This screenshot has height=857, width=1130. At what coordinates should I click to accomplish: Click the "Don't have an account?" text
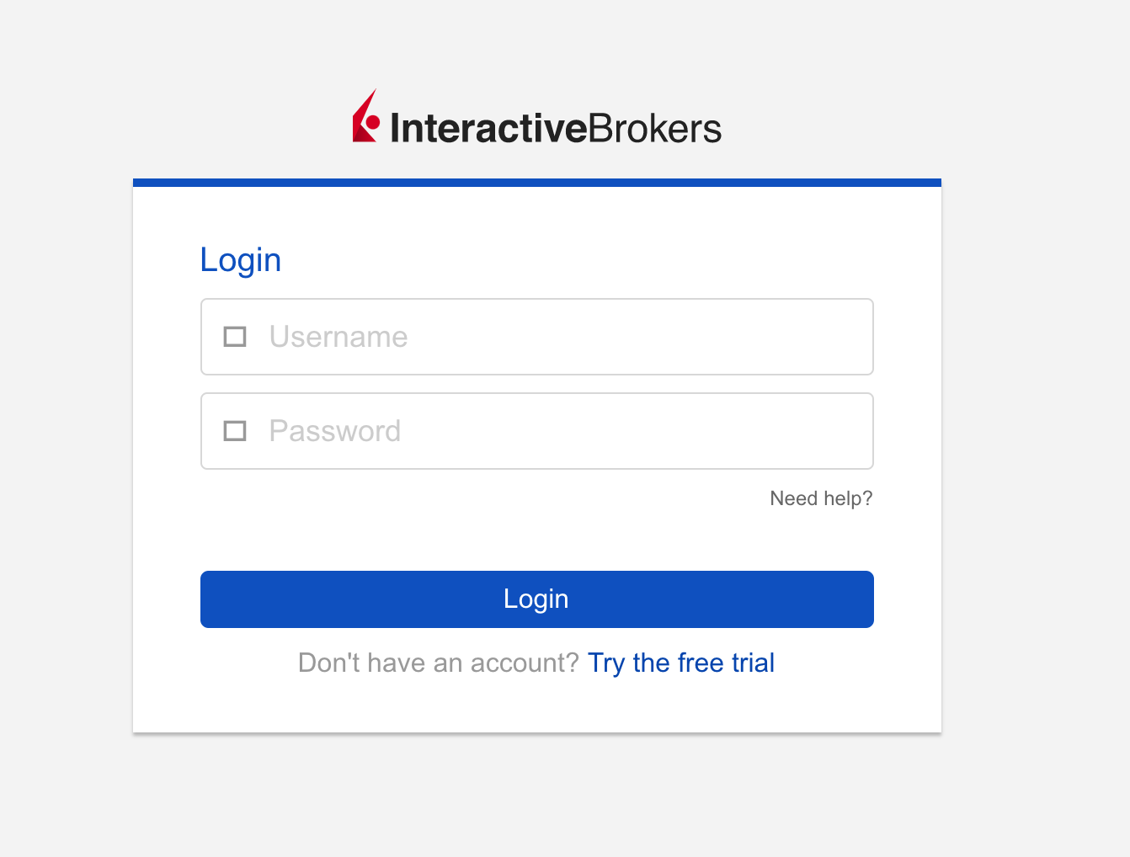tap(439, 663)
